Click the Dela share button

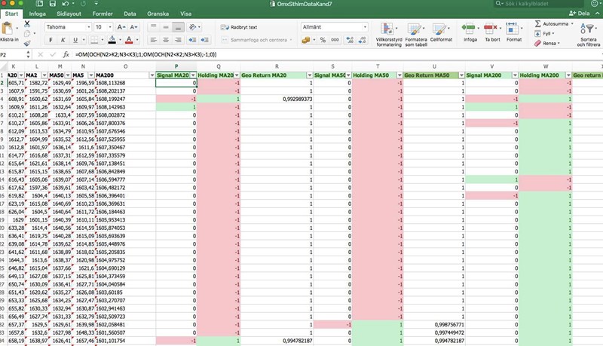(x=579, y=14)
